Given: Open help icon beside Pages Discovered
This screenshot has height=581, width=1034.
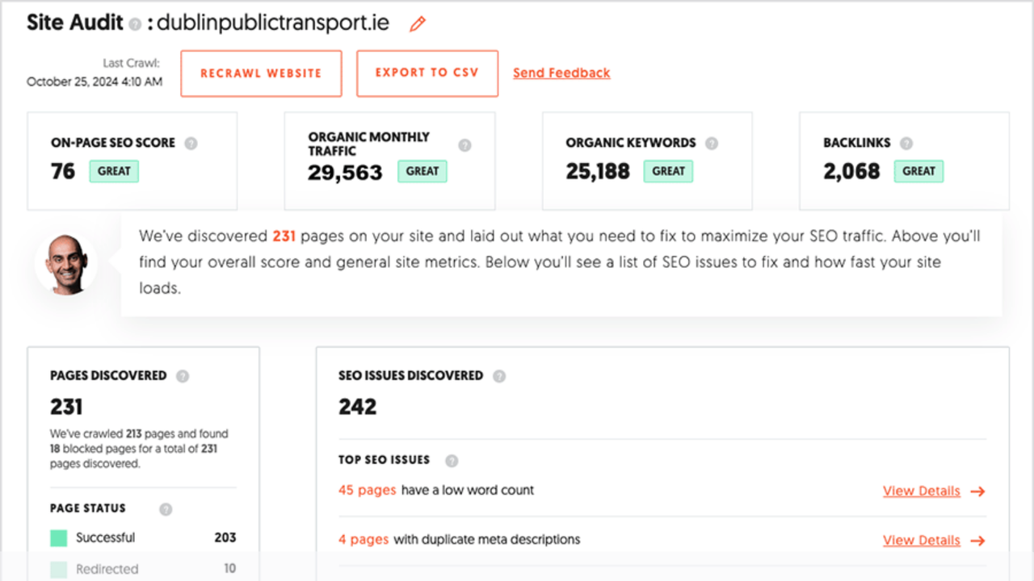Looking at the screenshot, I should click(x=183, y=376).
